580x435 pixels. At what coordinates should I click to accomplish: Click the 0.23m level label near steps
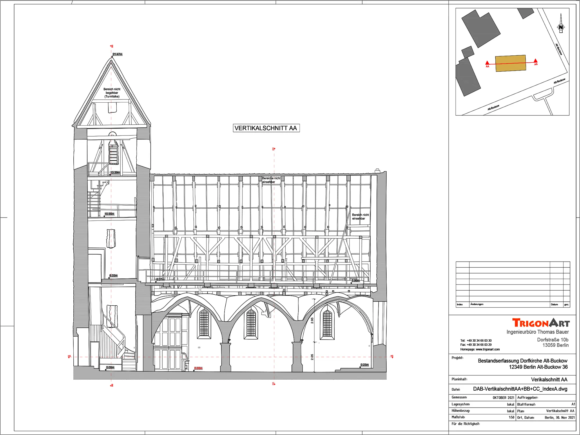click(x=365, y=365)
